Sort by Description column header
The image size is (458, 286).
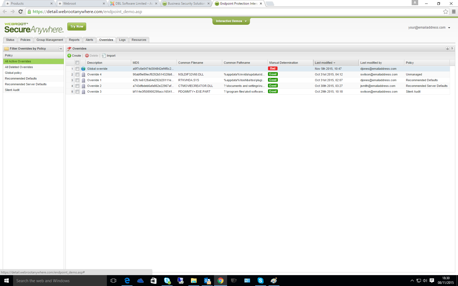(x=108, y=63)
